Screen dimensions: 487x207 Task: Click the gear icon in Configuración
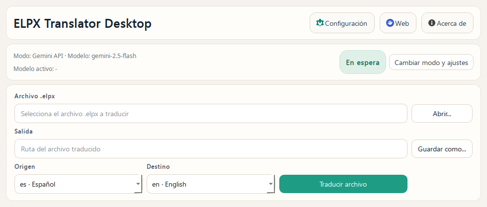[x=320, y=23]
